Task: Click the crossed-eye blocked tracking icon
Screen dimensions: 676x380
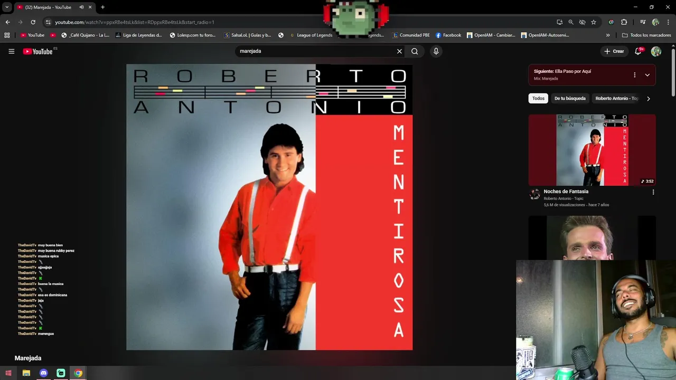Action: pyautogui.click(x=582, y=22)
